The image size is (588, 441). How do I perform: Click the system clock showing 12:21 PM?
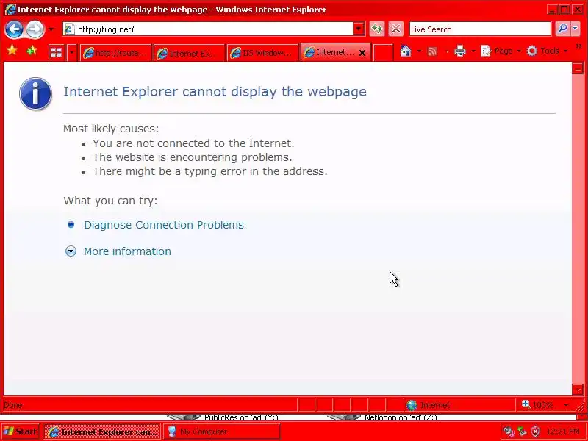click(564, 432)
